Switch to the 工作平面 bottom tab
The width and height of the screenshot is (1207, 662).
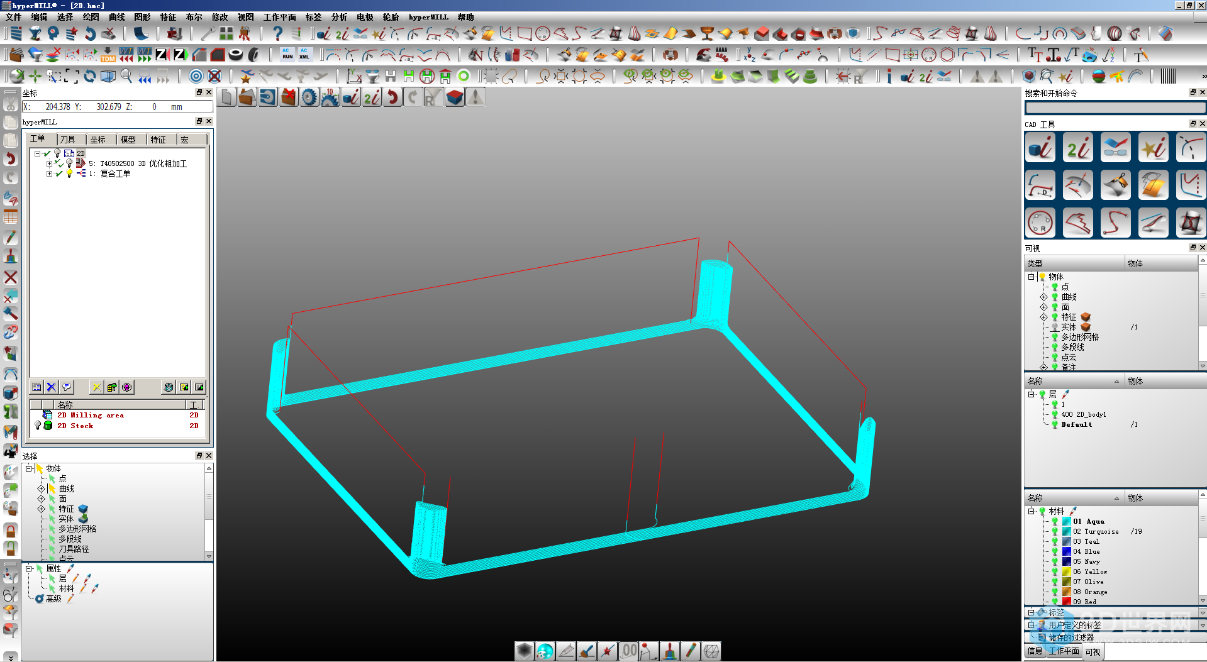pos(1064,651)
